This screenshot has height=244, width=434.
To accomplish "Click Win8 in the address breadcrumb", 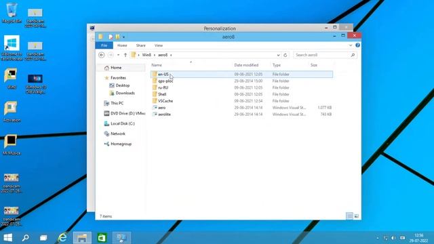I will [146, 55].
